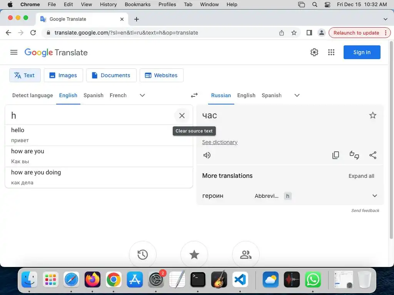Expand more source languages

pos(142,95)
